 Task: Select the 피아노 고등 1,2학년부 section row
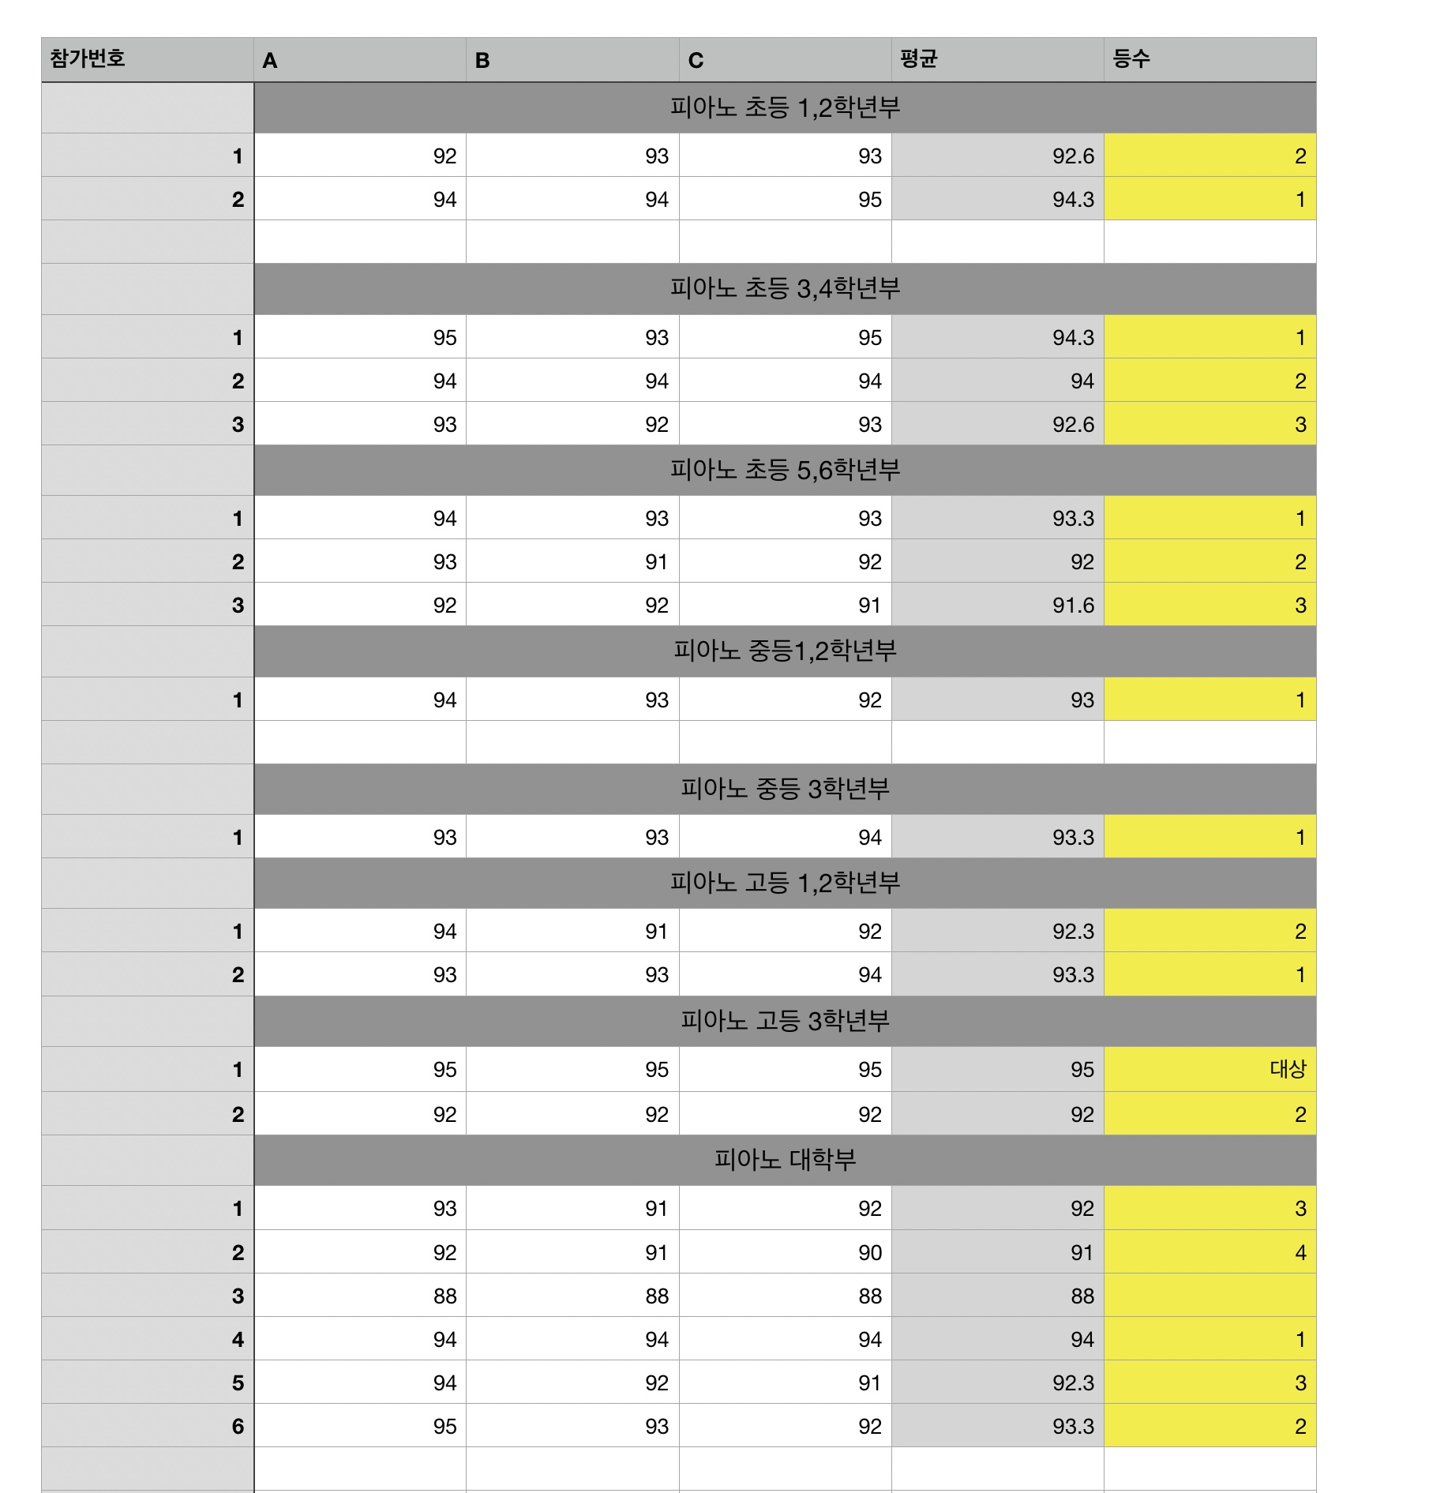[x=786, y=883]
